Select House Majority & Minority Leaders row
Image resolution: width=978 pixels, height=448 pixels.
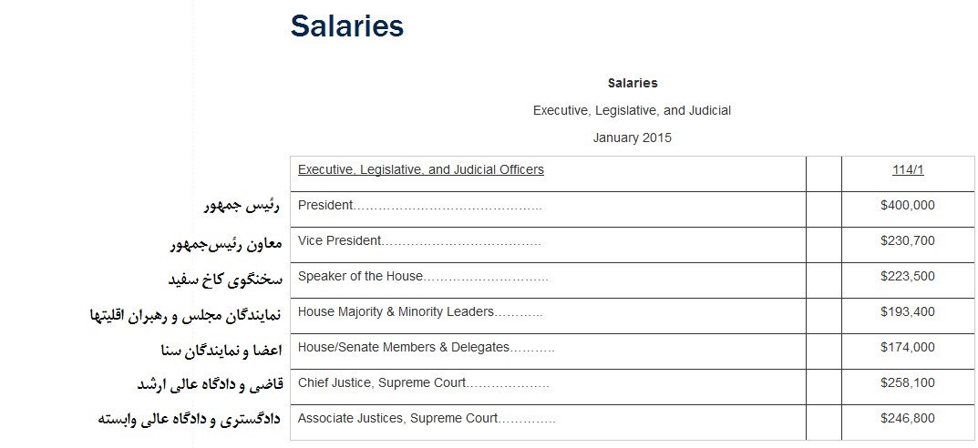coord(396,312)
